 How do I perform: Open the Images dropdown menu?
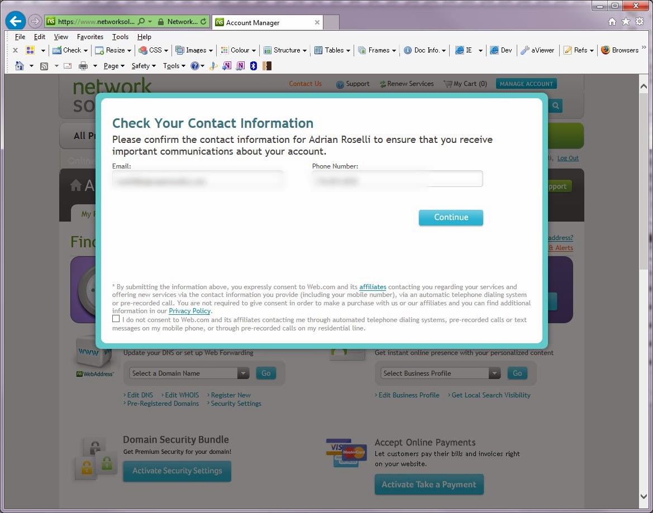pyautogui.click(x=194, y=50)
